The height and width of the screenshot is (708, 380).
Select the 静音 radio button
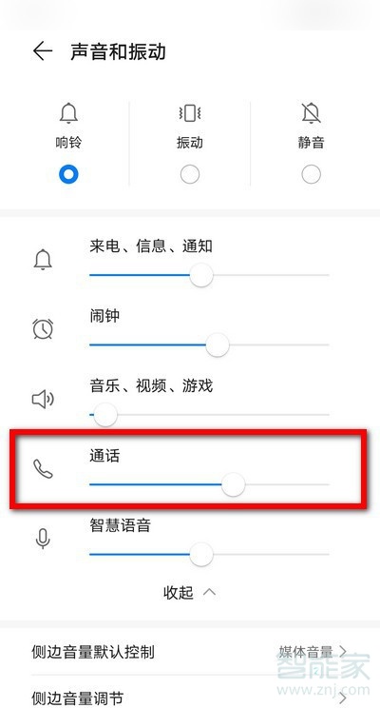pos(311,174)
